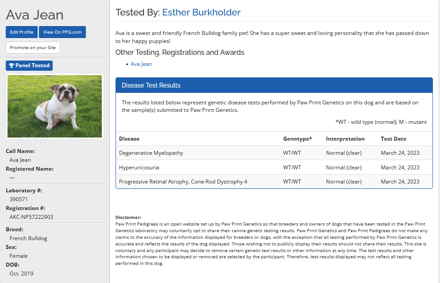The height and width of the screenshot is (283, 440).
Task: Select the Progressive Retinal Atrophy row
Action: click(183, 182)
